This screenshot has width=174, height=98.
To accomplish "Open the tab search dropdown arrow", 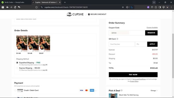I will pyautogui.click(x=154, y=2).
